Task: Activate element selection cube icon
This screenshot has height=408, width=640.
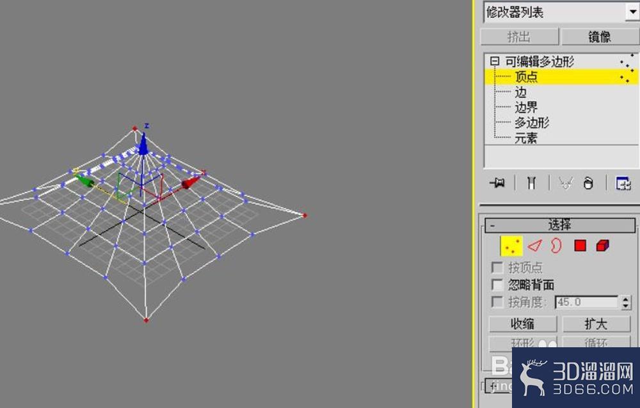Action: click(602, 246)
